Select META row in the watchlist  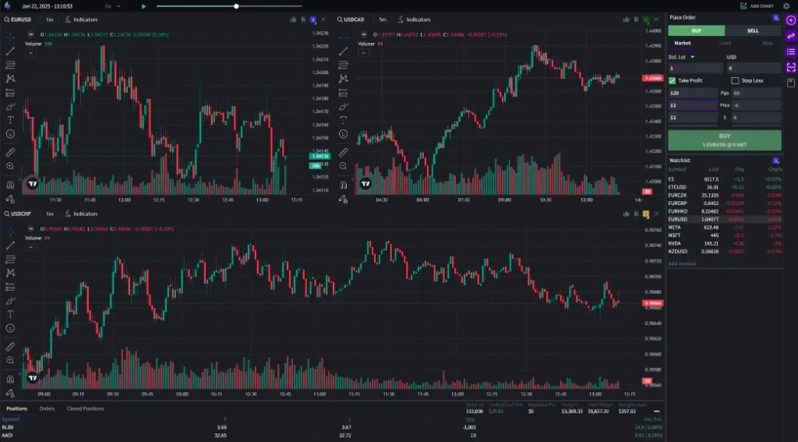click(x=725, y=227)
